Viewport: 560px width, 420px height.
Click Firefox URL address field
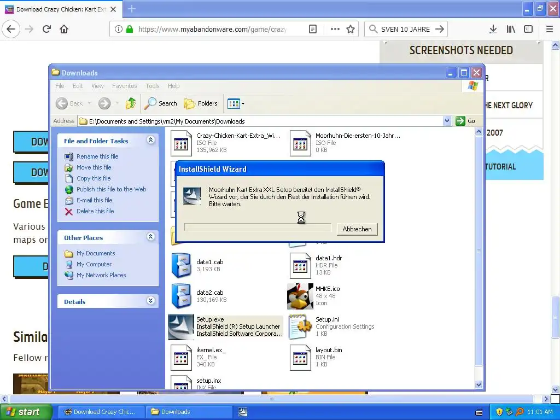(213, 29)
